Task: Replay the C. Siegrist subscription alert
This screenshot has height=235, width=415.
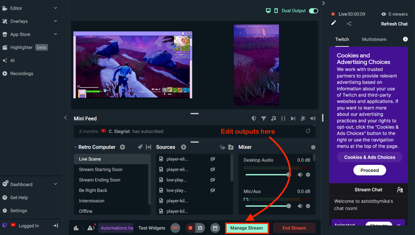Action: coord(308,131)
